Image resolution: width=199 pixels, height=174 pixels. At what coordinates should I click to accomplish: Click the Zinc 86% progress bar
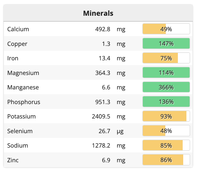[166, 160]
